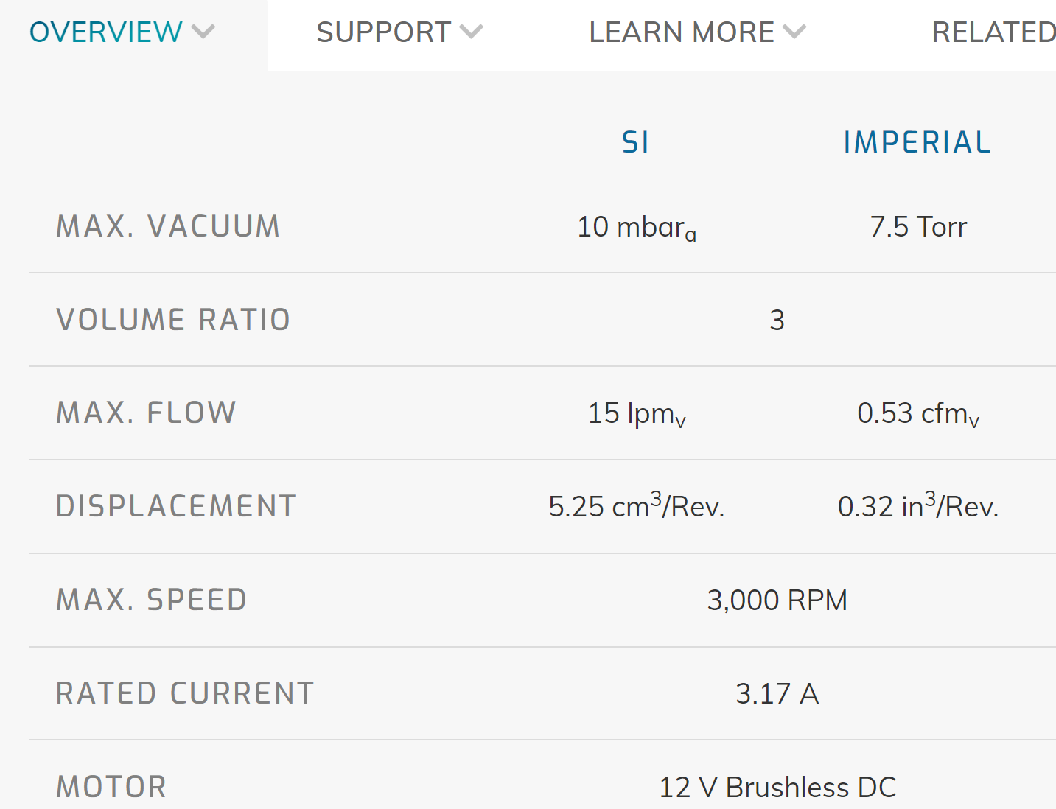Click the Volume Ratio row label
This screenshot has width=1056, height=809.
click(x=173, y=320)
